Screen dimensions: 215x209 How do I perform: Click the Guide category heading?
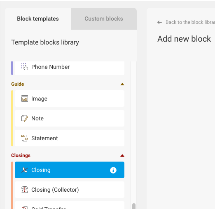coord(18,84)
